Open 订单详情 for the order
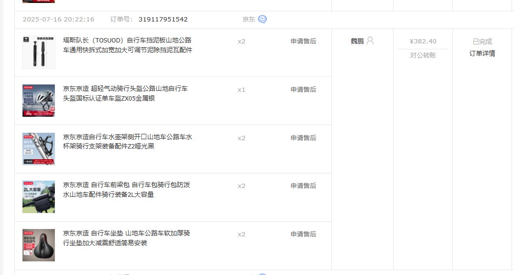The height and width of the screenshot is (275, 514). point(482,53)
